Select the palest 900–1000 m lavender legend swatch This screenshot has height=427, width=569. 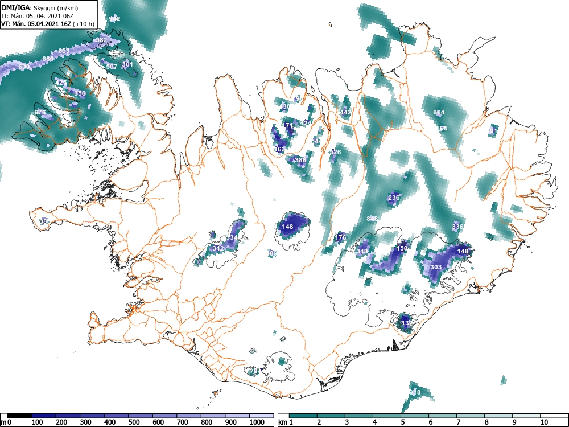pyautogui.click(x=237, y=416)
